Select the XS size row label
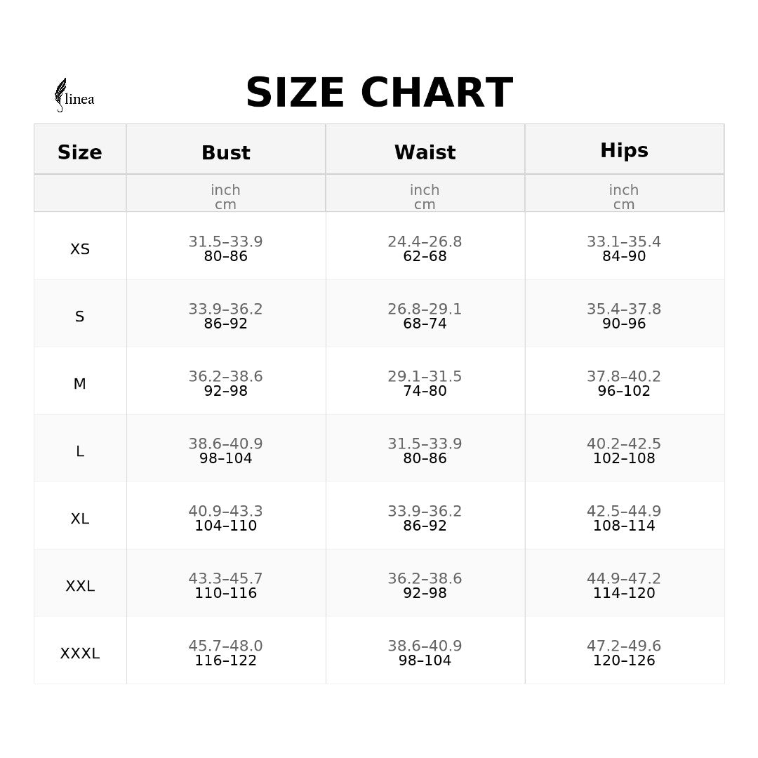This screenshot has width=758, height=758. point(80,249)
